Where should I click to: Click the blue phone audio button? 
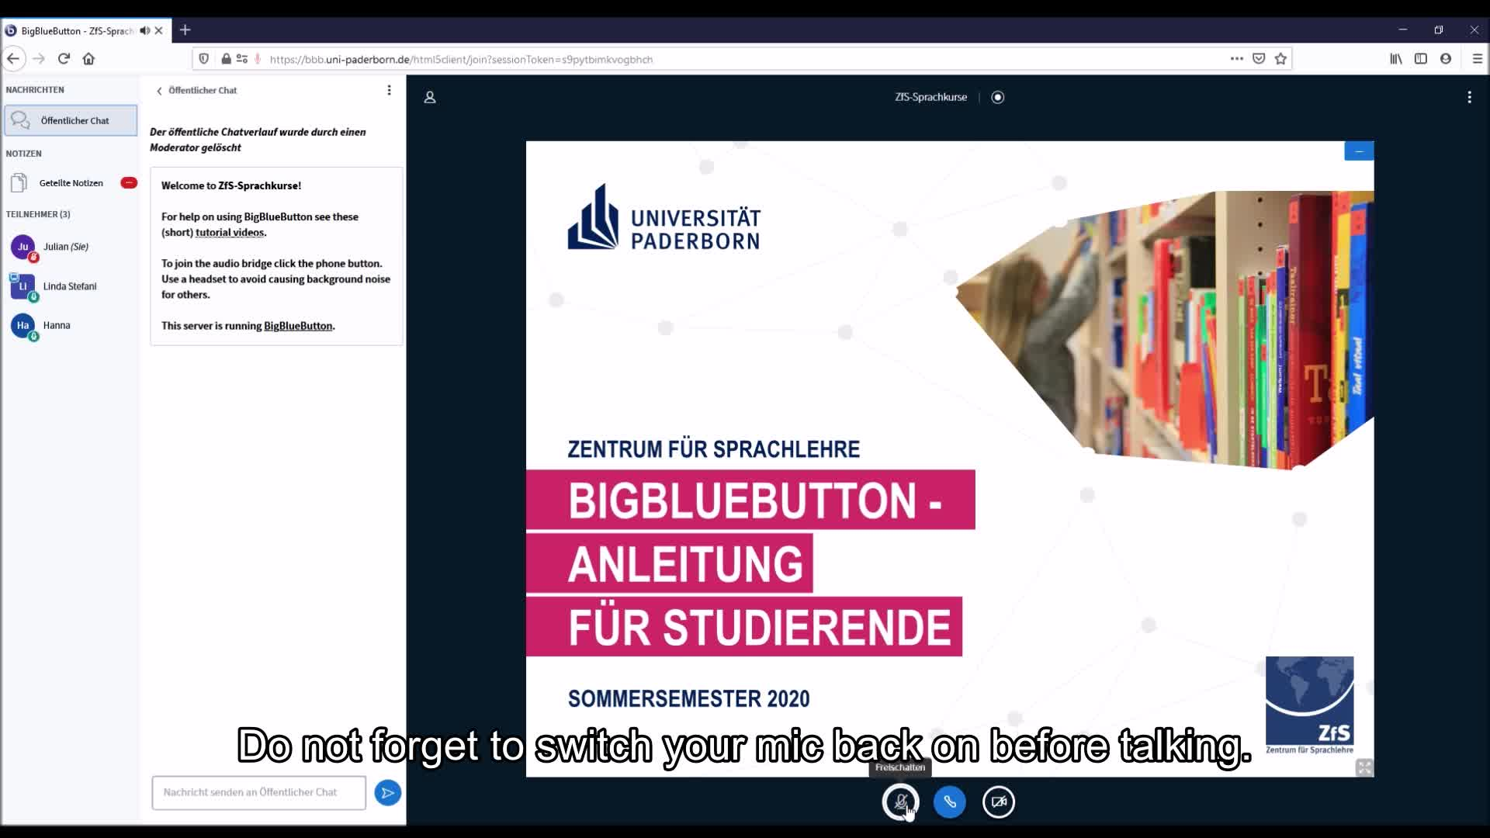click(949, 802)
